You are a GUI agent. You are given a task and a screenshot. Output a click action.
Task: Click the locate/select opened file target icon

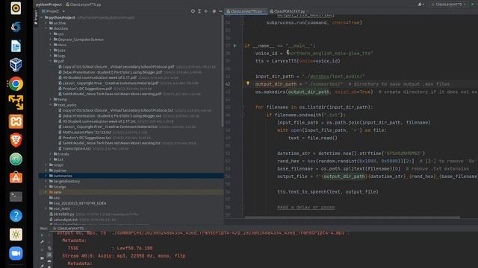pyautogui.click(x=193, y=11)
